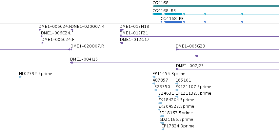279x131 pixels.
Task: Click the DME1-012G17 label
Action: coord(135,40)
